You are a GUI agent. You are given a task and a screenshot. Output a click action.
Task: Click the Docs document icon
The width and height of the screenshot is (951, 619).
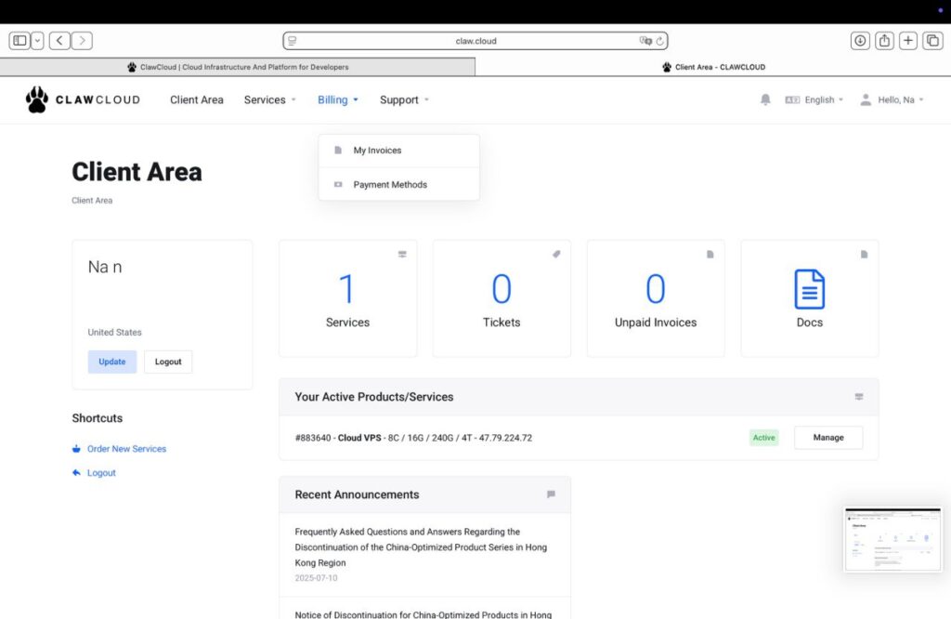[x=809, y=289]
